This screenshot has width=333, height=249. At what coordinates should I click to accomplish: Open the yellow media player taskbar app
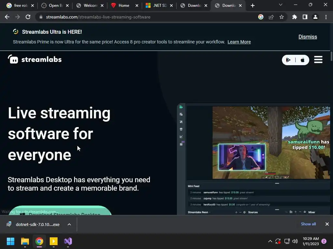(x=54, y=241)
